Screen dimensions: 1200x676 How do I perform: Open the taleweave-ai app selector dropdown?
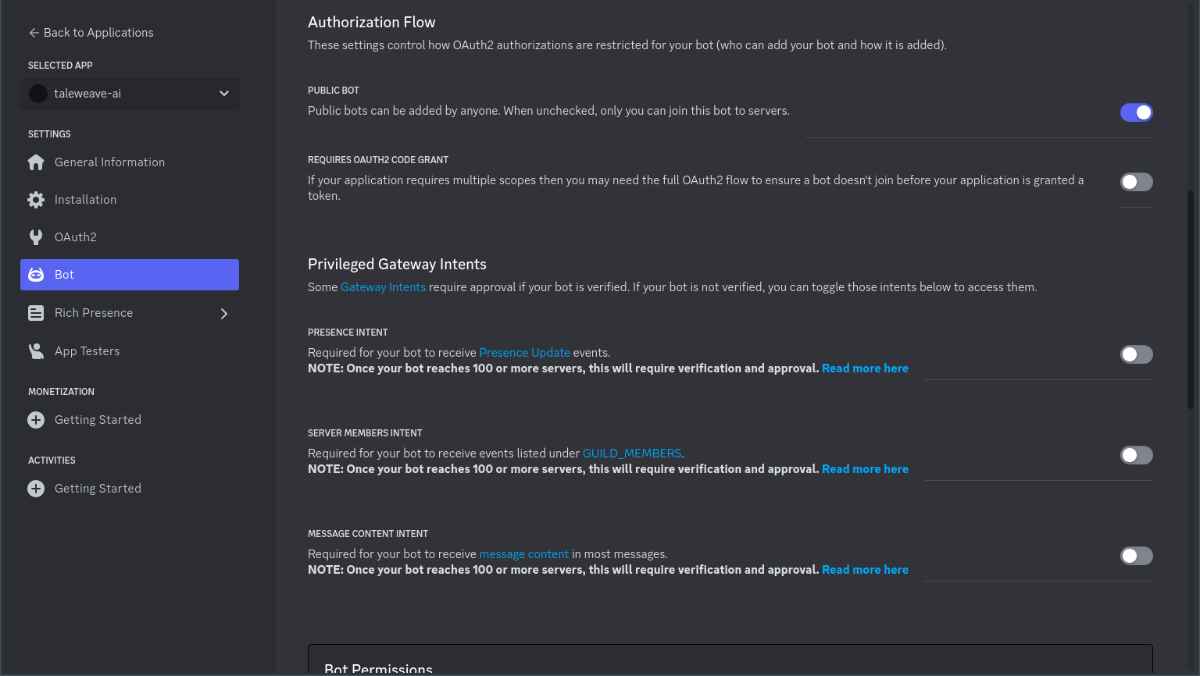point(130,94)
